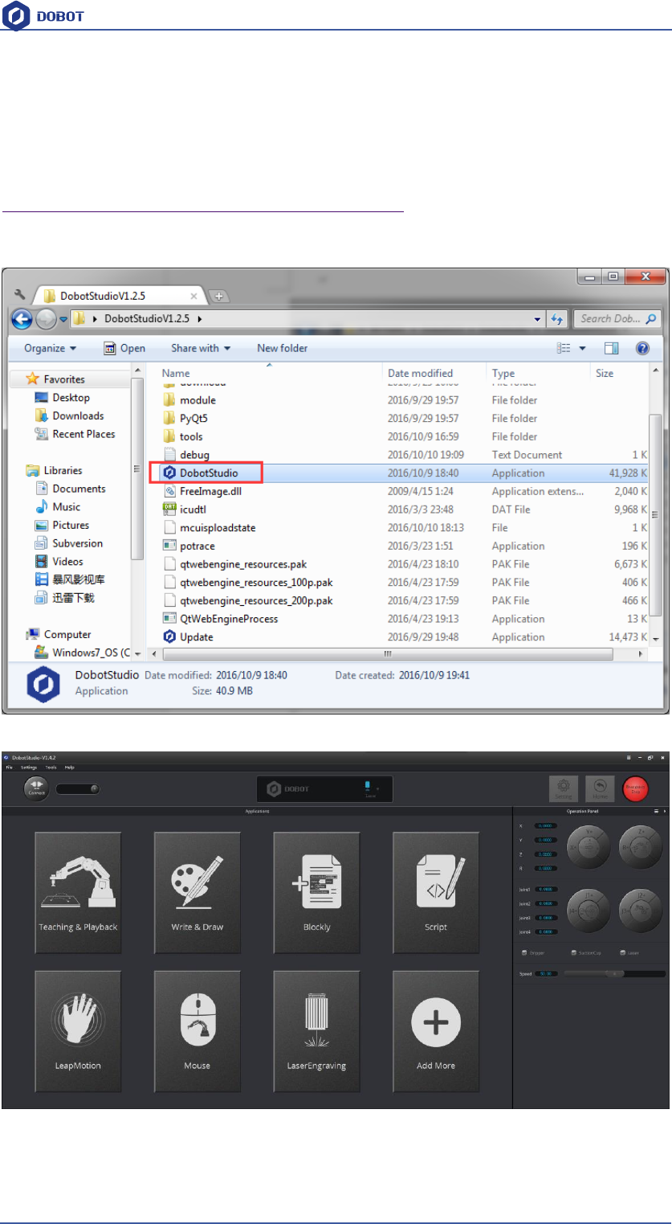Viewport: 672px width, 1224px height.
Task: Open the Setting gear in DobotStudio
Action: (x=564, y=788)
